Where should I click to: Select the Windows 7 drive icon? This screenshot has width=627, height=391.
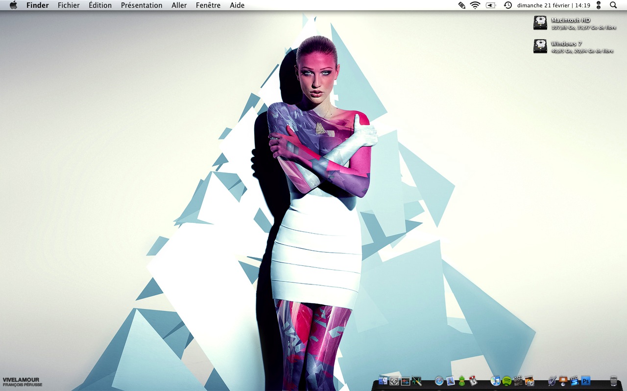(x=540, y=46)
